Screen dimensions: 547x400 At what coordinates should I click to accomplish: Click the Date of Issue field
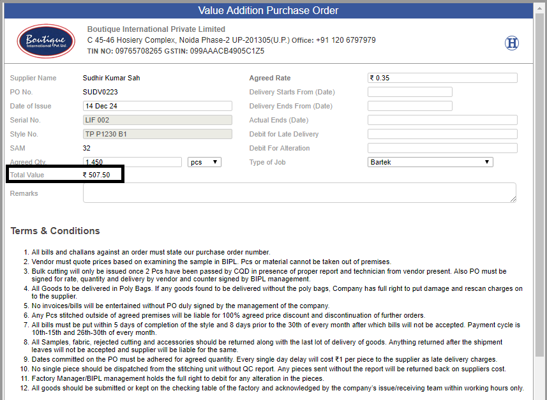coord(157,106)
